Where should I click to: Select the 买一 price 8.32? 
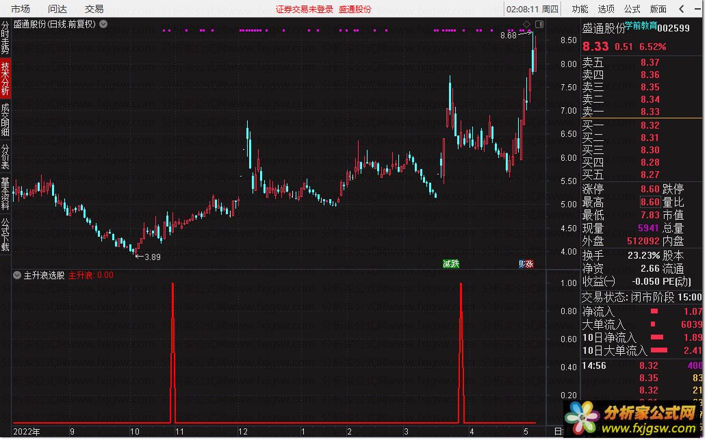[650, 125]
